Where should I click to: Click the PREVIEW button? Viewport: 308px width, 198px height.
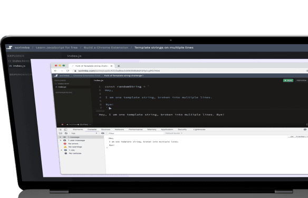click(301, 81)
